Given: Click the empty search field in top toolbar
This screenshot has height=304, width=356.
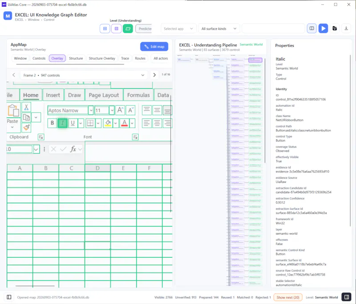Looking at the screenshot, I should tap(273, 28).
